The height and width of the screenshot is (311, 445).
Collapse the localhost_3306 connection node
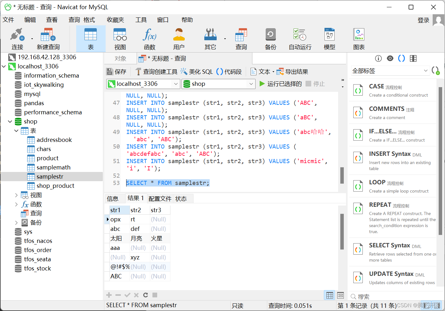(4, 67)
